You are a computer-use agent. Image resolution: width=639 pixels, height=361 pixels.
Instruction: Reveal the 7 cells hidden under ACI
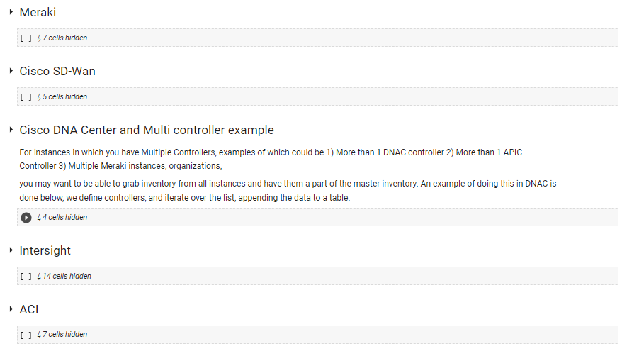[x=64, y=335]
